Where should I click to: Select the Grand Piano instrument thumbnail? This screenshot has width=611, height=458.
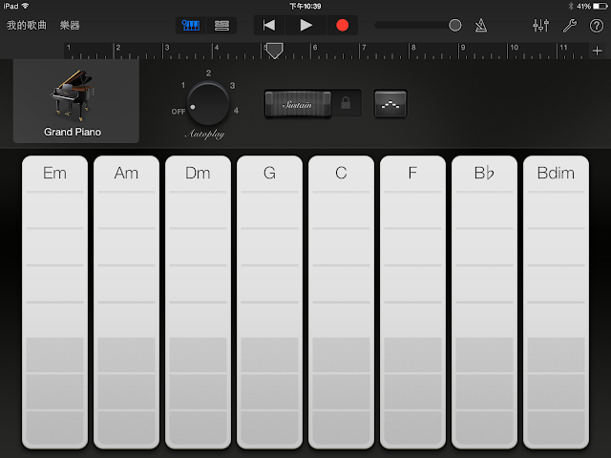coord(76,101)
